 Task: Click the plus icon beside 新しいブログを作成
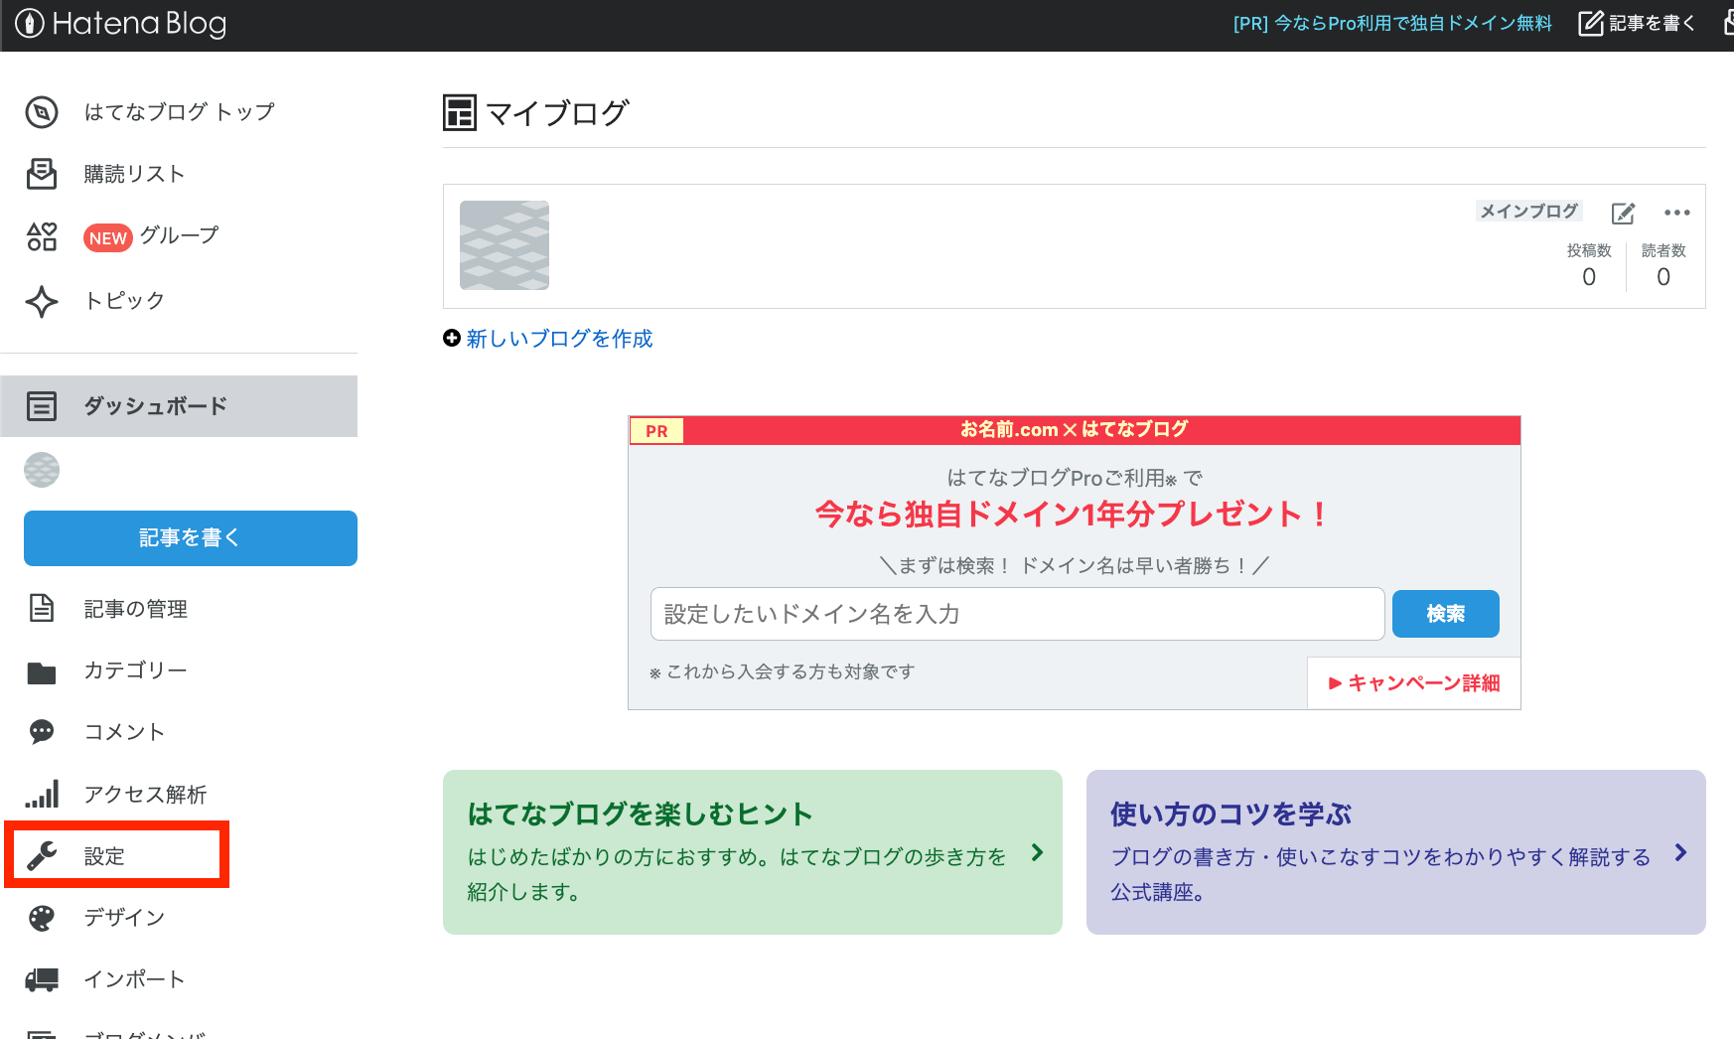452,339
